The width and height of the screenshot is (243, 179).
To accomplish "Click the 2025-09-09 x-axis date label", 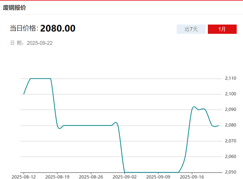I will 158,176.
